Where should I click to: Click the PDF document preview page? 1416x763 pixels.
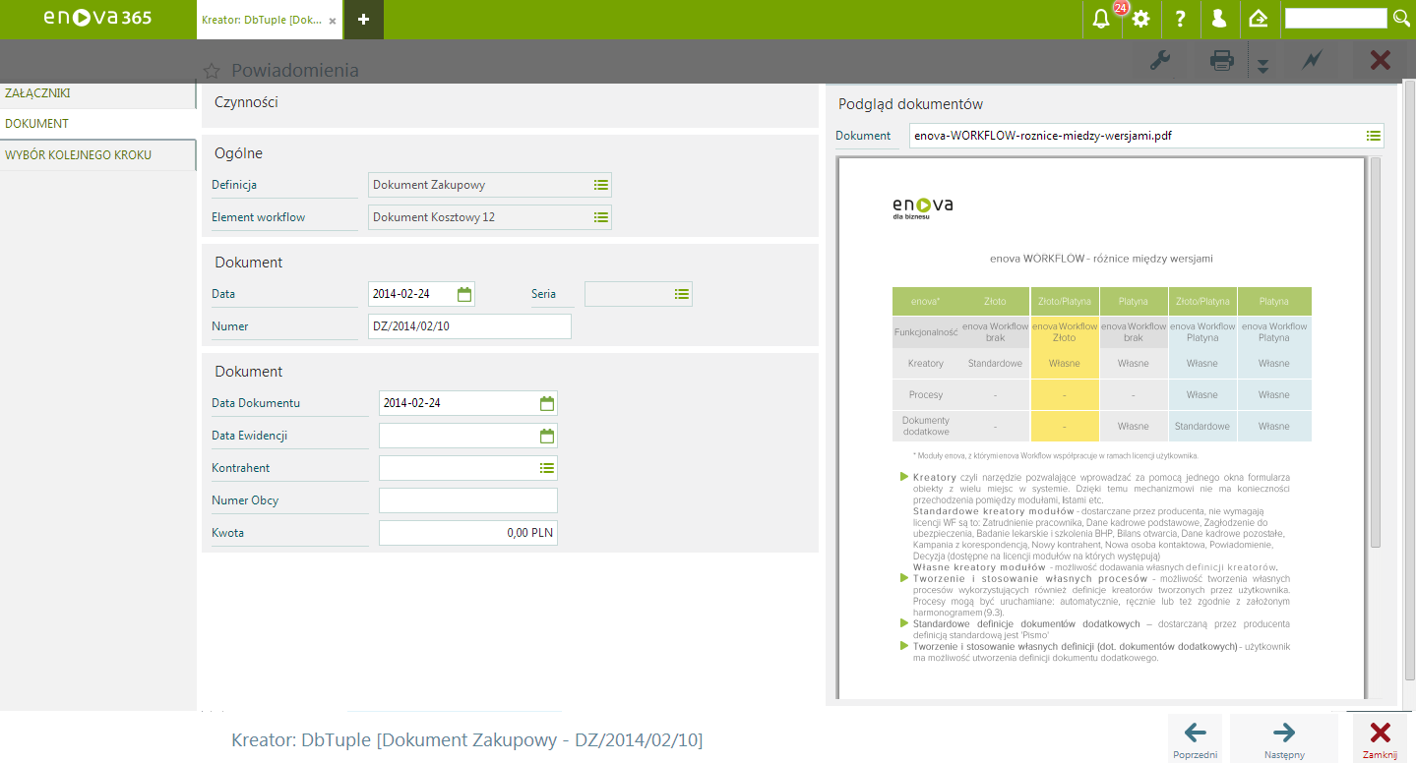coord(1101,428)
